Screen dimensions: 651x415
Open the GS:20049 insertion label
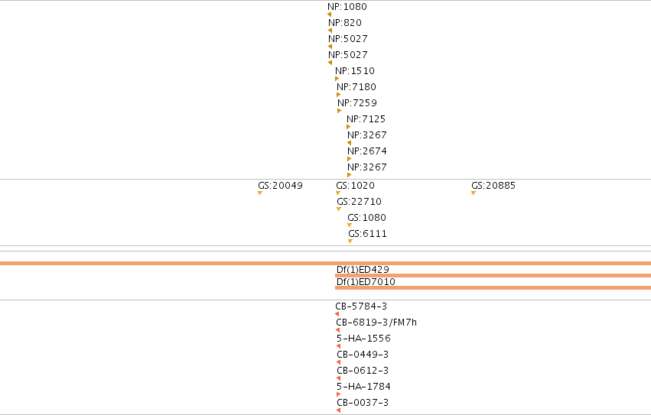[280, 186]
